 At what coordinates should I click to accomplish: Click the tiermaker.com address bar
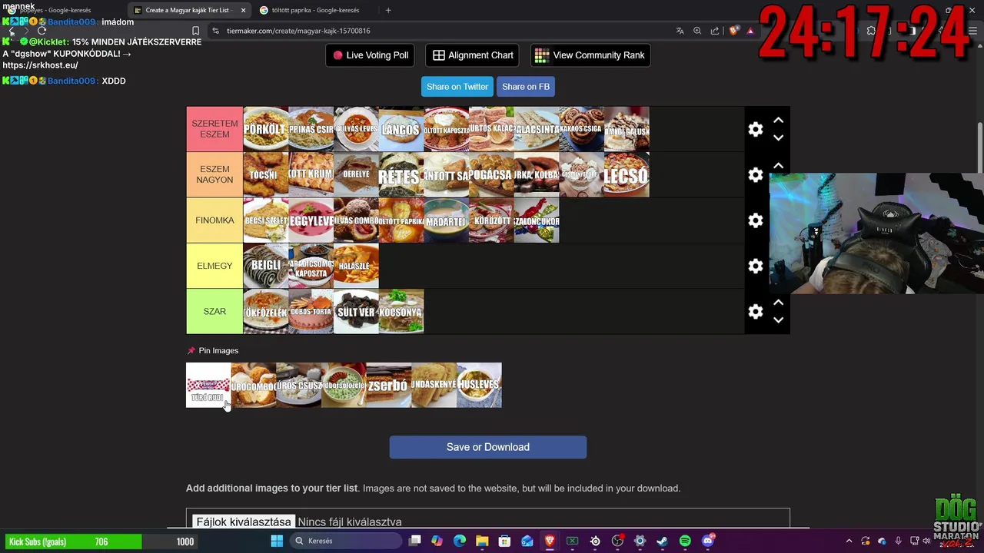pyautogui.click(x=438, y=31)
